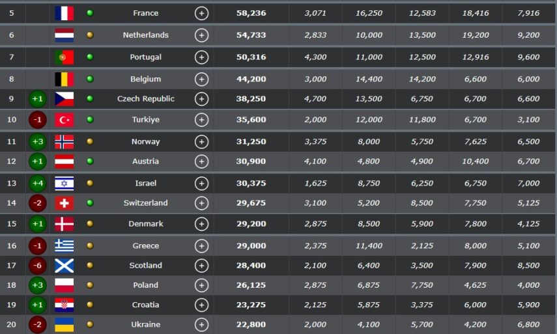Viewport: 557px width, 334px height.
Task: Expand the Greece row details
Action: click(x=202, y=246)
